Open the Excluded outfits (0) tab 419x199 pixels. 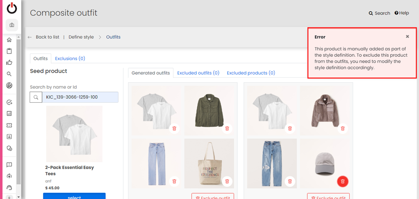tap(198, 73)
